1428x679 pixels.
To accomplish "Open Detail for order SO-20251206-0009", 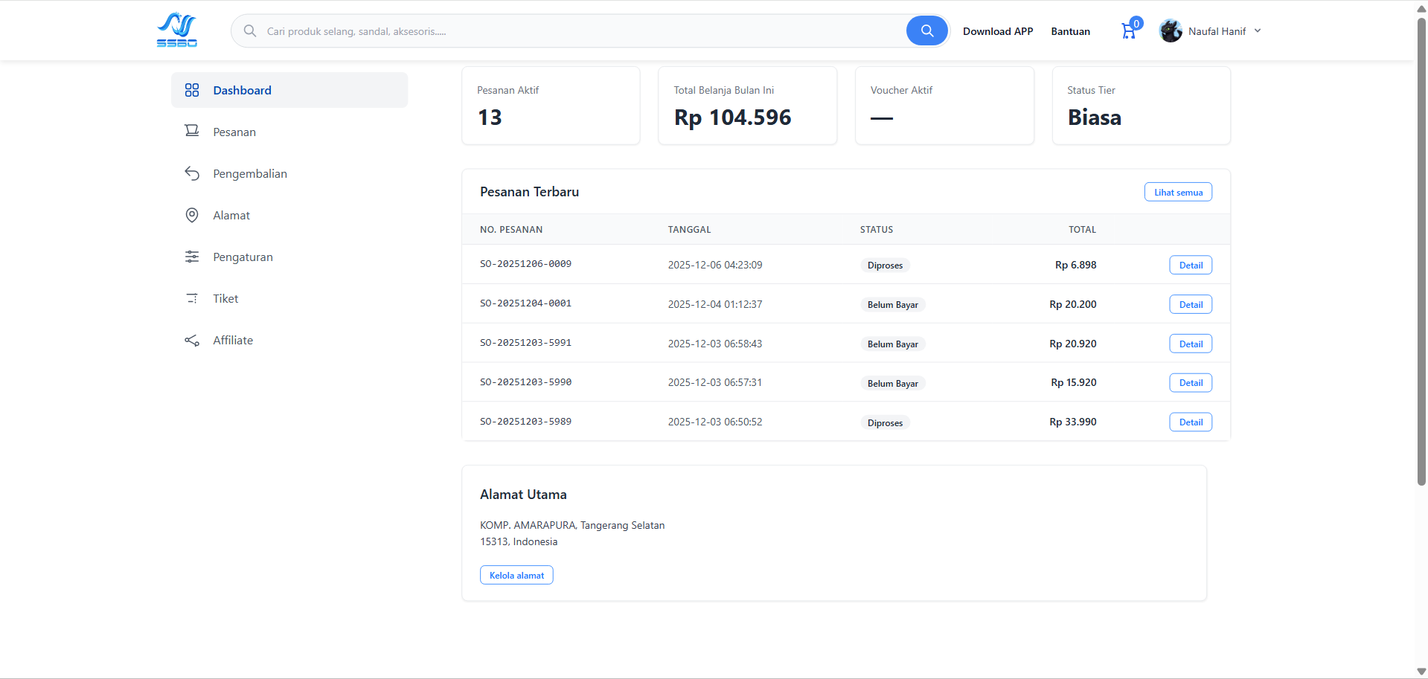I will pyautogui.click(x=1190, y=266).
